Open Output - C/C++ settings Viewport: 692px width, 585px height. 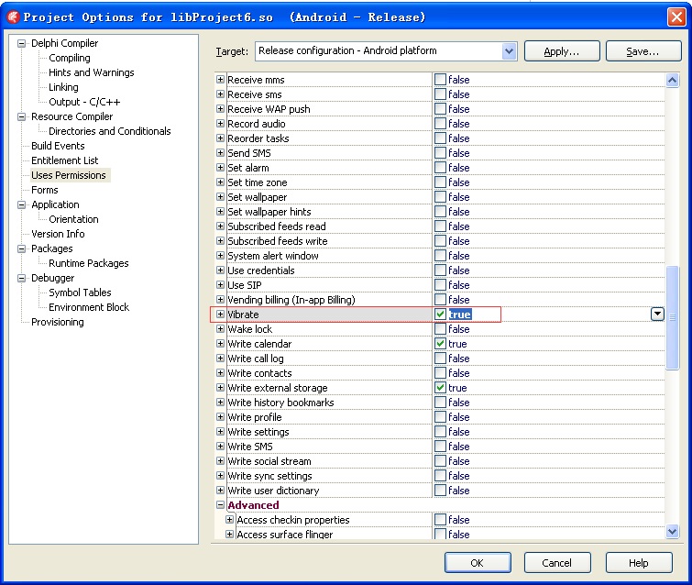pyautogui.click(x=84, y=102)
